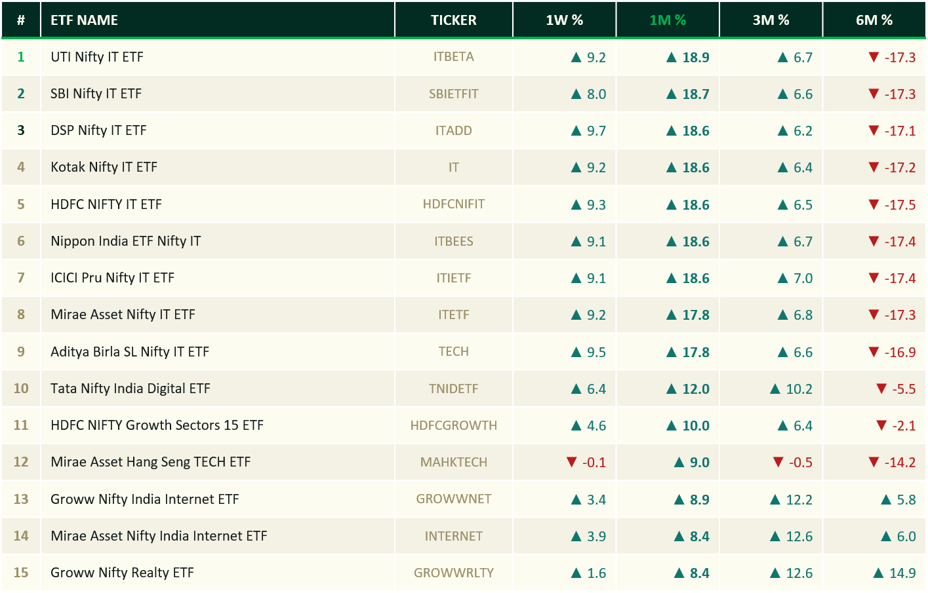Click Mirae Asset Nifty India Internet ETF
The image size is (928, 593).
(x=159, y=536)
